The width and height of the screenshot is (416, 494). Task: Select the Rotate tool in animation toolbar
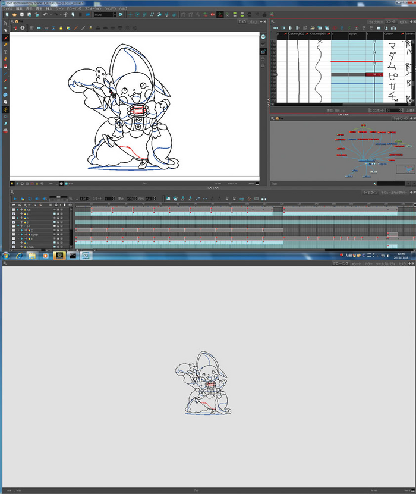coord(137,14)
